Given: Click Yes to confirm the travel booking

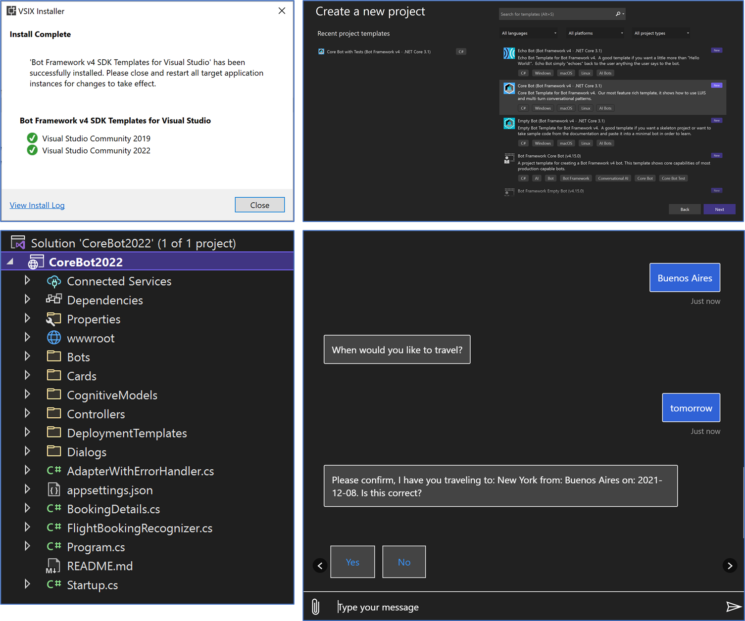Looking at the screenshot, I should tap(352, 562).
